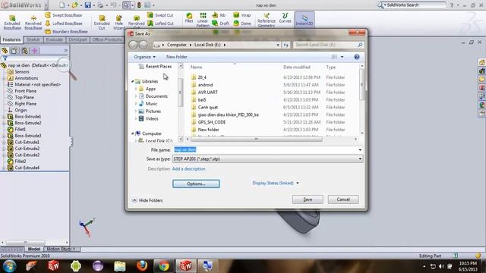Click volume icon in system tray
The height and width of the screenshot is (273, 486).
tap(441, 266)
